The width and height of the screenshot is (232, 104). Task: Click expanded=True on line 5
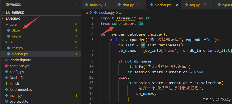200,40
